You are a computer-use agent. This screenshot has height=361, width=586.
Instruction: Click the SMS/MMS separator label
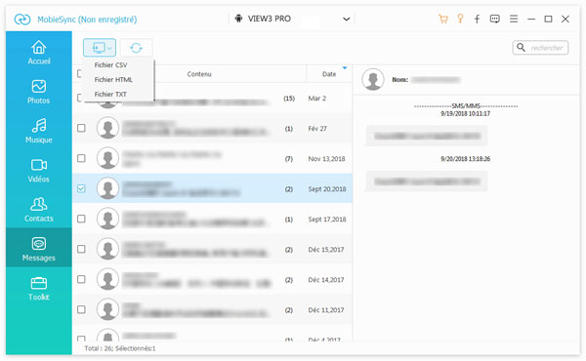(466, 106)
